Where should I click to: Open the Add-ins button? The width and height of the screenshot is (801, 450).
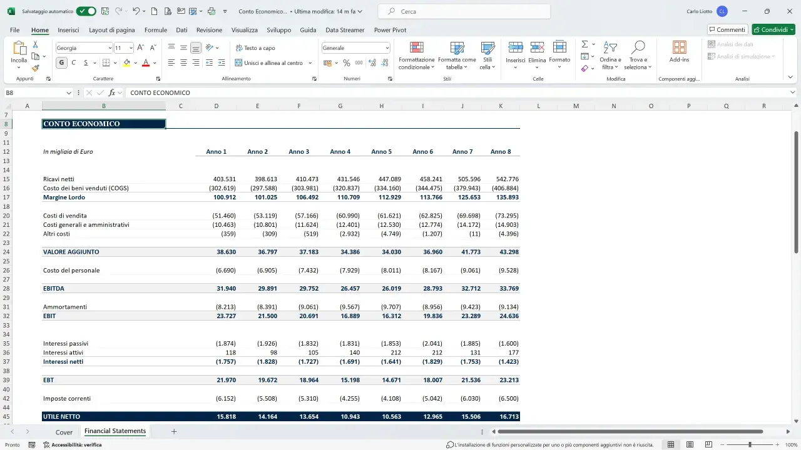coord(679,52)
